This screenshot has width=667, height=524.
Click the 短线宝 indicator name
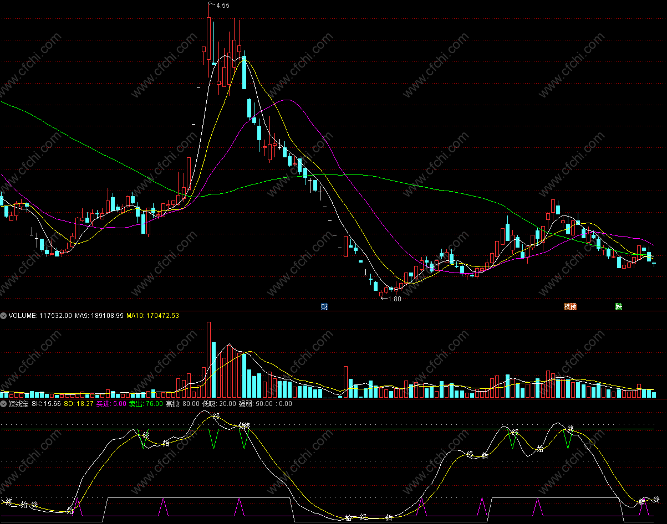[x=19, y=404]
